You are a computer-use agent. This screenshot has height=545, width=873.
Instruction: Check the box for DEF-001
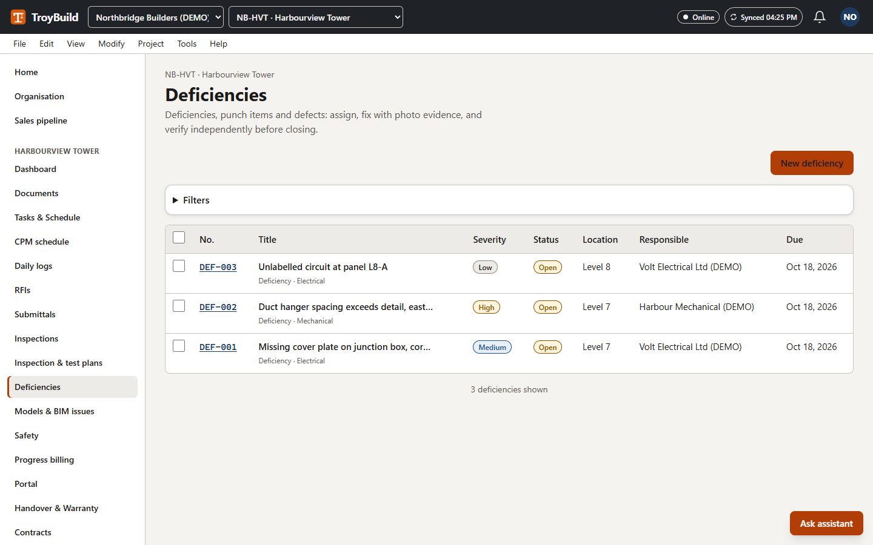click(179, 346)
